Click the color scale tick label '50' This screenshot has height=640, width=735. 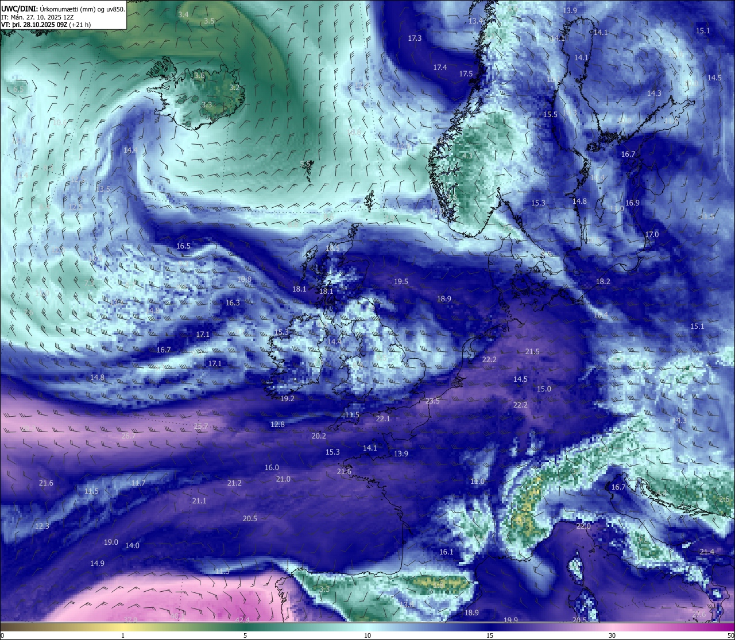730,635
